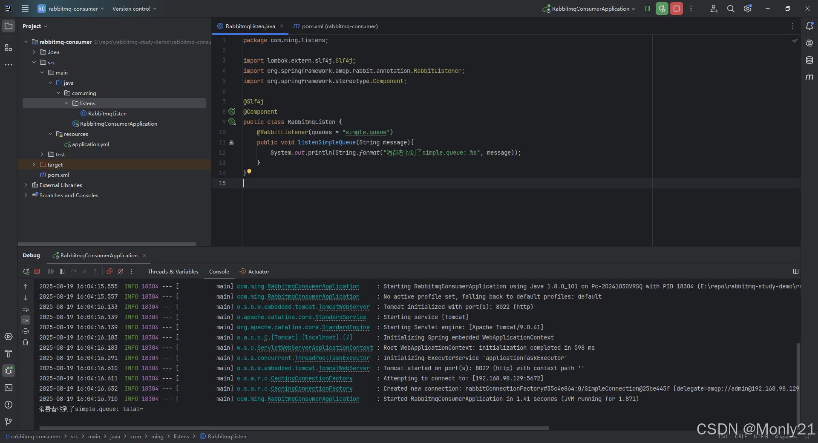This screenshot has width=818, height=443.
Task: Open the Database tool window icon
Action: pos(809,60)
